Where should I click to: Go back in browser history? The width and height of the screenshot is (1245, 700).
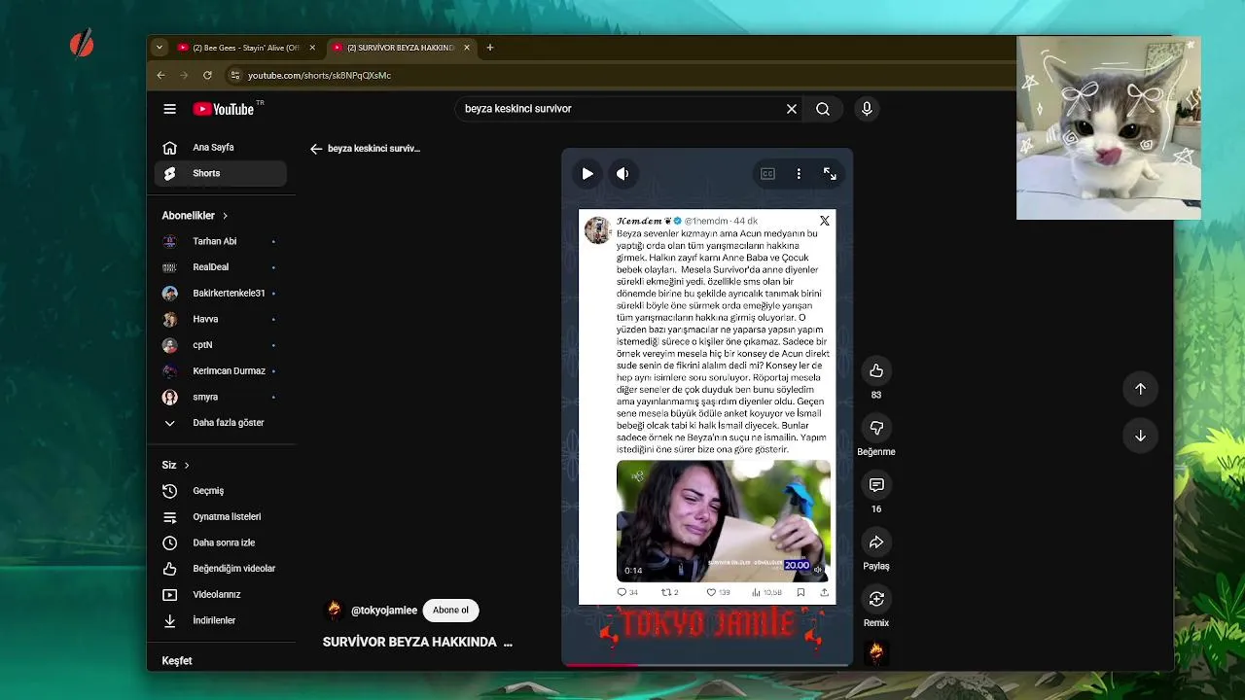[161, 75]
